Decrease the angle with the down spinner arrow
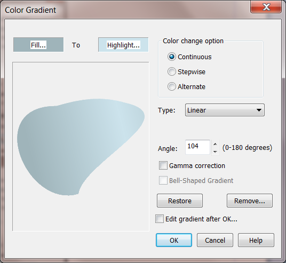This screenshot has width=286, height=263. (x=215, y=152)
